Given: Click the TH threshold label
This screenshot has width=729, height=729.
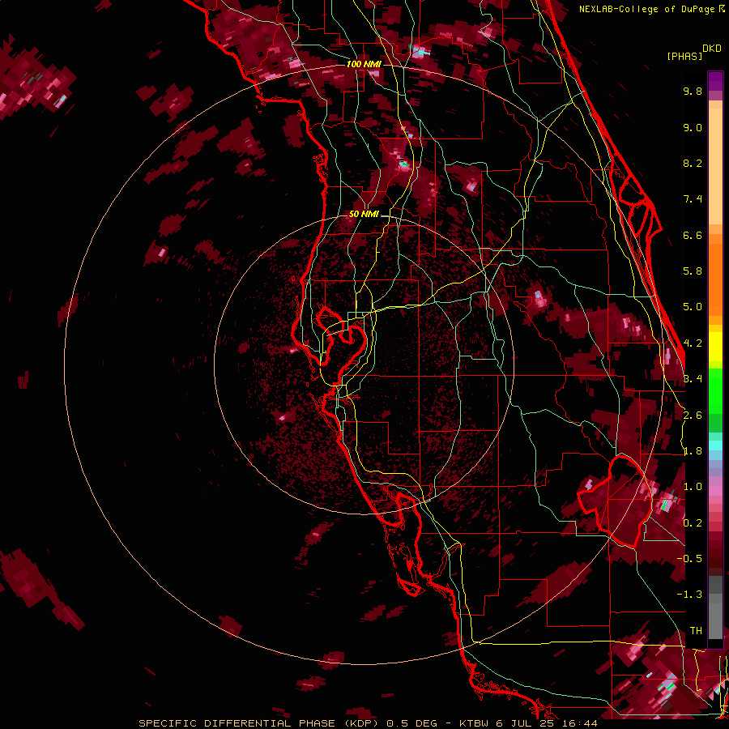Looking at the screenshot, I should tap(696, 631).
